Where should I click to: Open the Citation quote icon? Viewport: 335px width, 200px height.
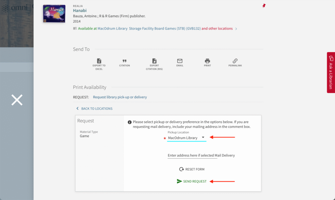tap(124, 61)
